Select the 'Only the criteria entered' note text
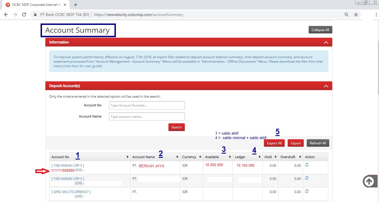 pos(105,97)
